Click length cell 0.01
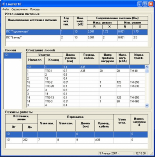 (71, 82)
